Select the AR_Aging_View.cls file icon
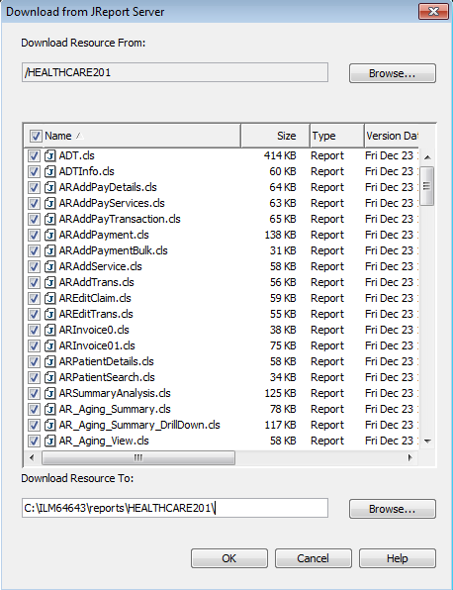This screenshot has width=453, height=590. 49,441
